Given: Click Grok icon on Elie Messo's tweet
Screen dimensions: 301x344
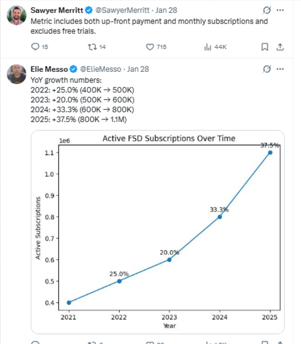Looking at the screenshot, I should [267, 69].
